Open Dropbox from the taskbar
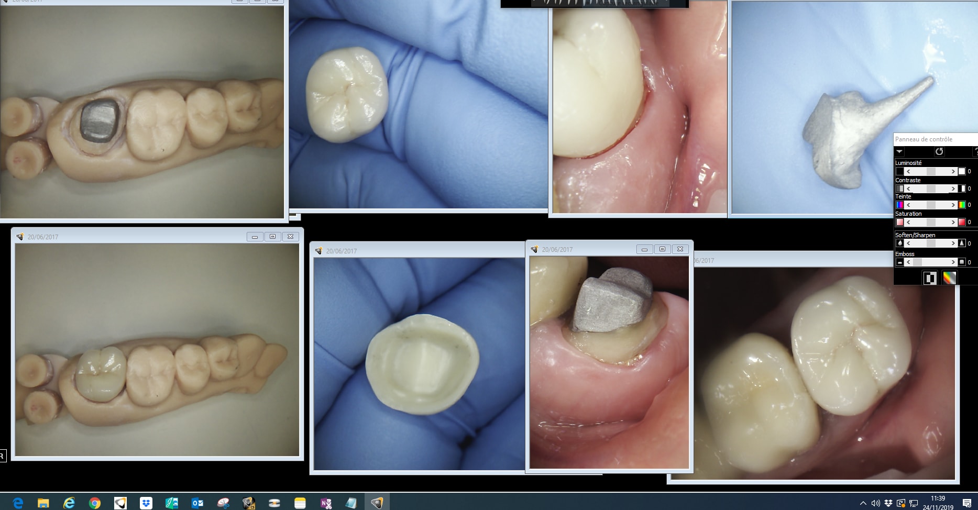978x510 pixels. point(146,503)
